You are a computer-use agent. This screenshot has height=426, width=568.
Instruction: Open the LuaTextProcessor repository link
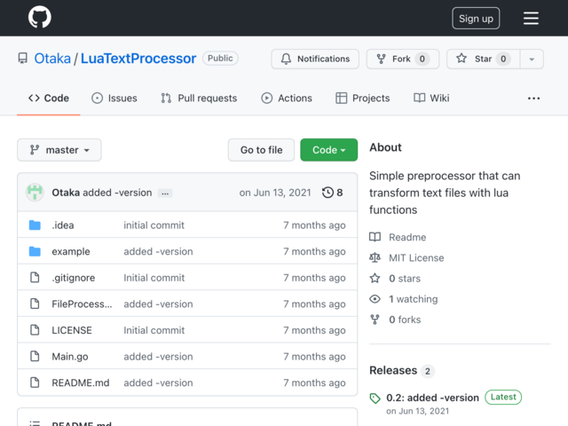[x=138, y=59]
